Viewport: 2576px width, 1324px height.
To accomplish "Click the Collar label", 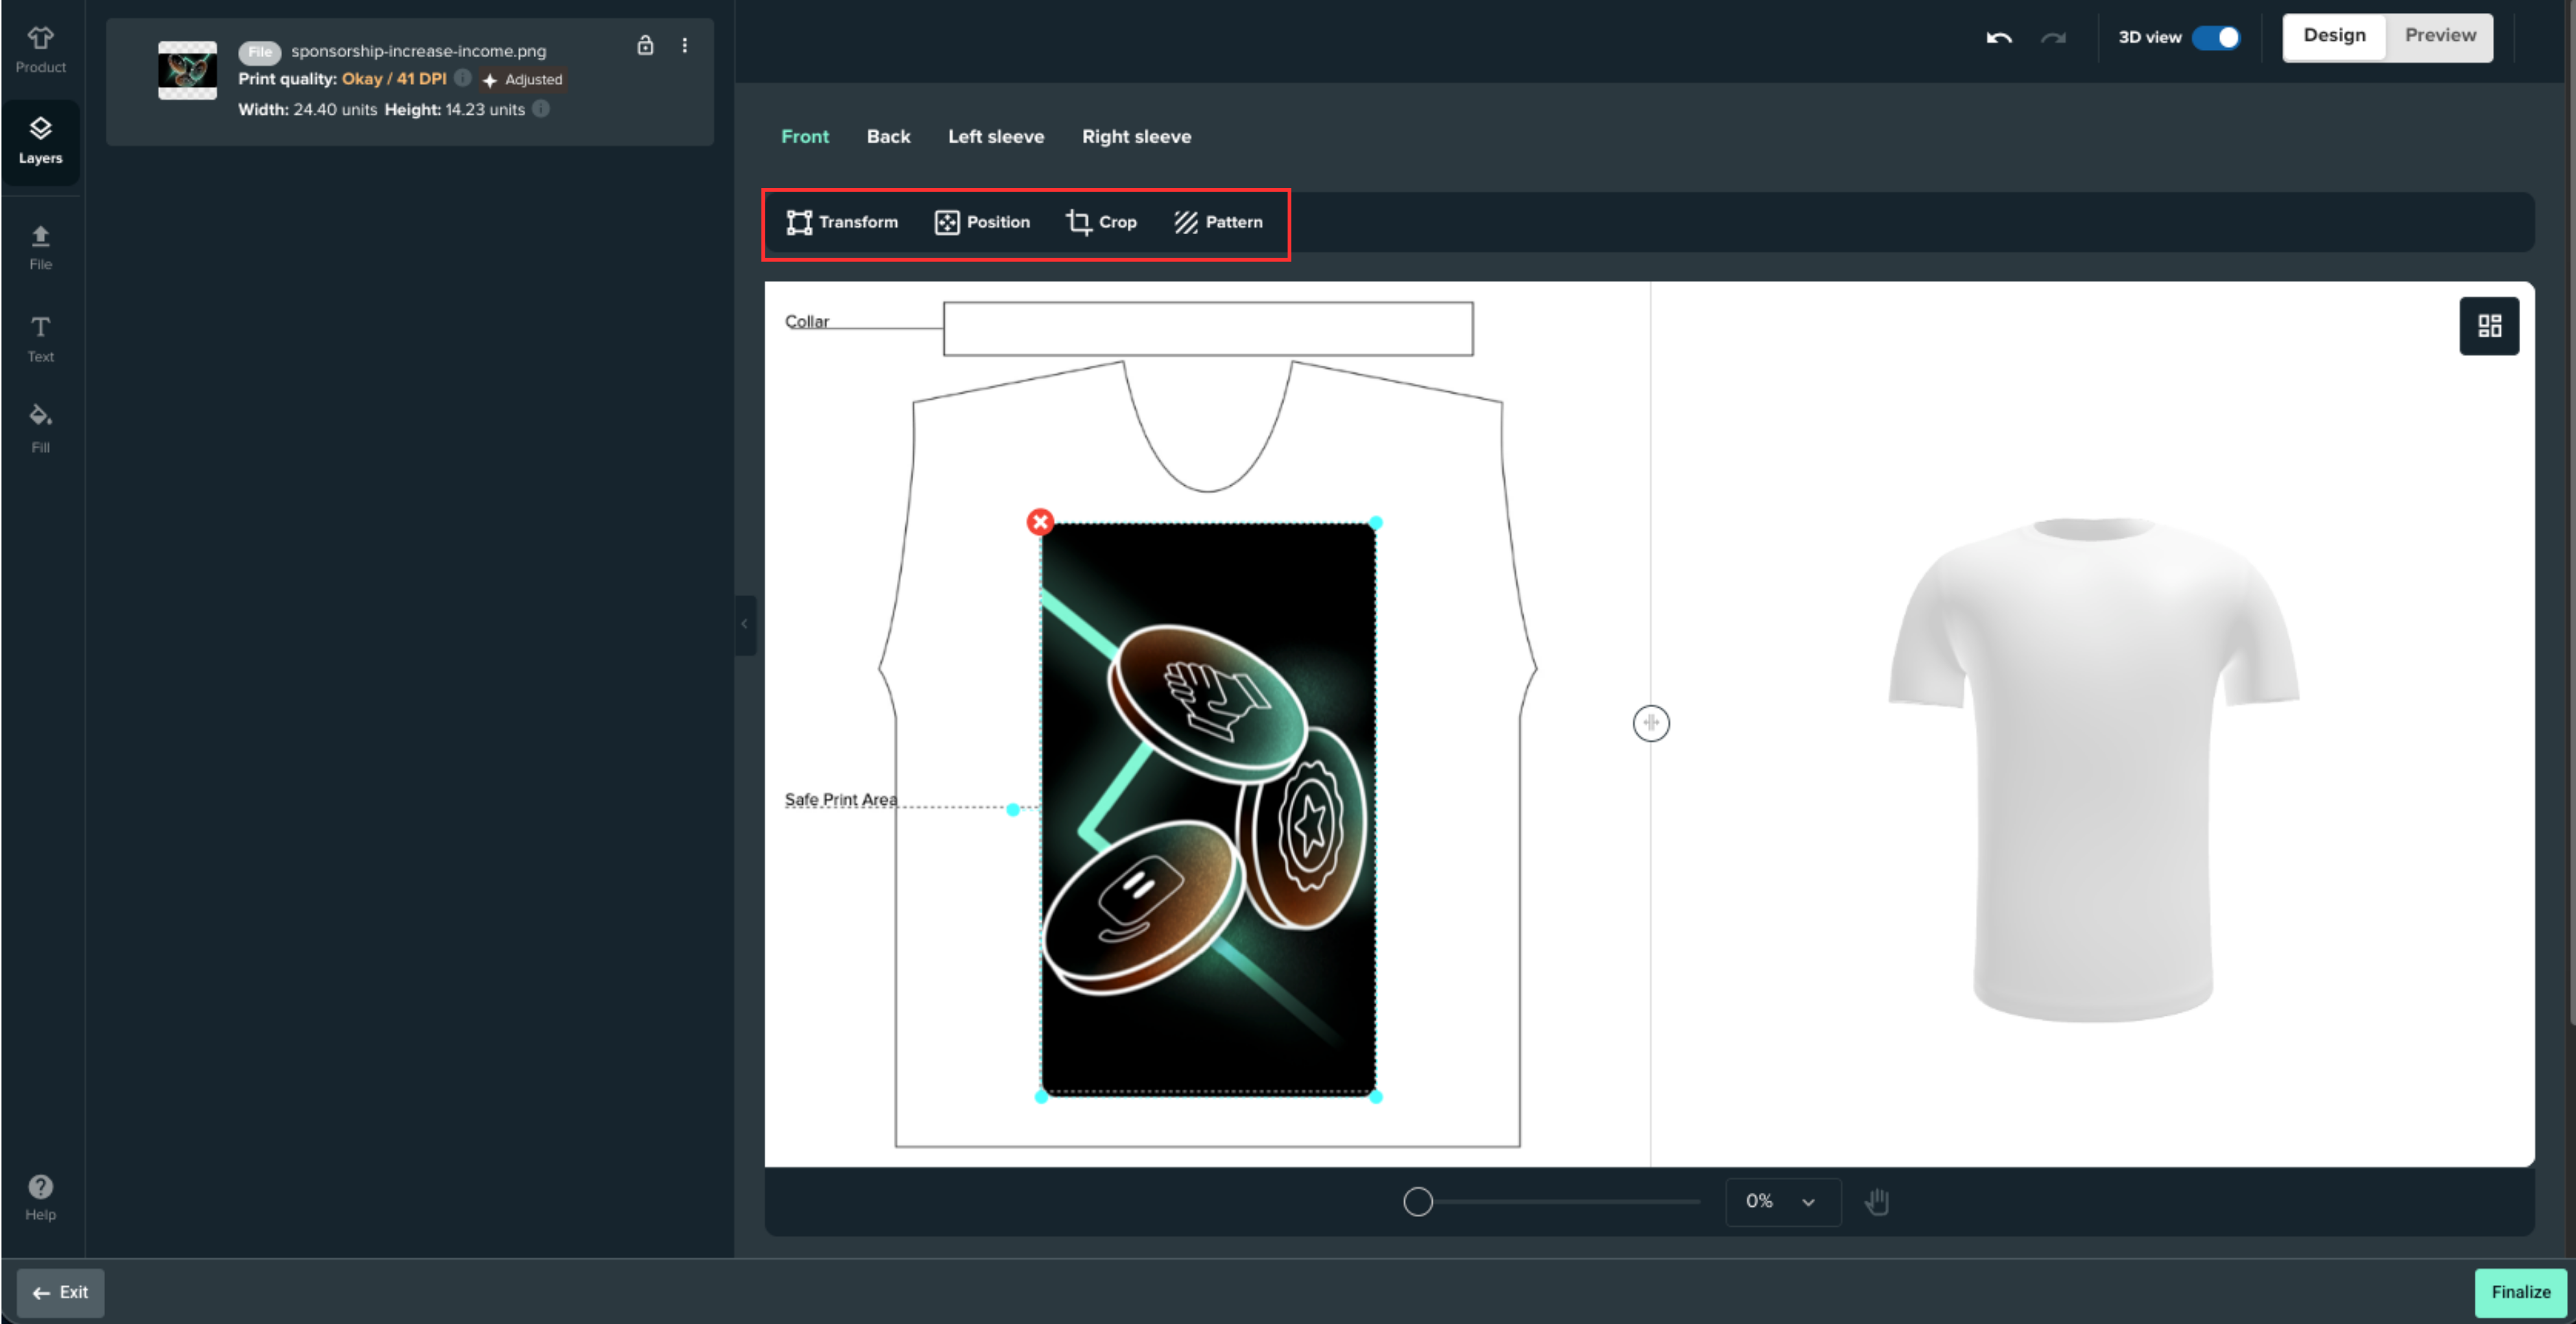I will 806,321.
